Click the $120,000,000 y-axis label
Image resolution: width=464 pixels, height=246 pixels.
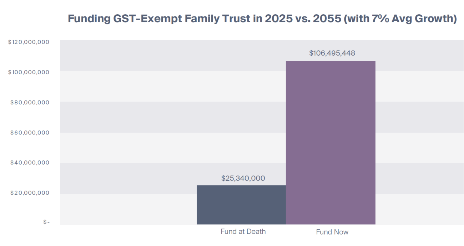pyautogui.click(x=29, y=42)
